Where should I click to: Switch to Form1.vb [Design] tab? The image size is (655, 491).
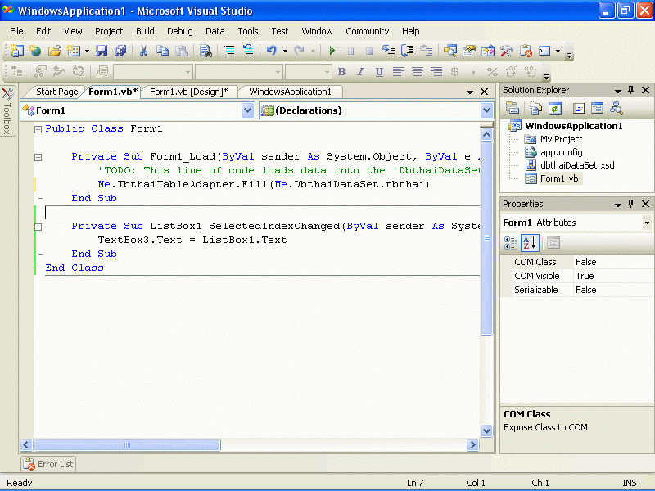[189, 92]
